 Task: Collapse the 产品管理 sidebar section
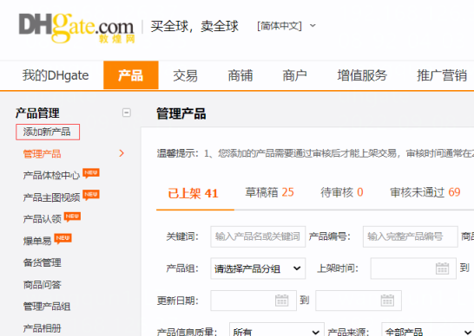(x=127, y=113)
